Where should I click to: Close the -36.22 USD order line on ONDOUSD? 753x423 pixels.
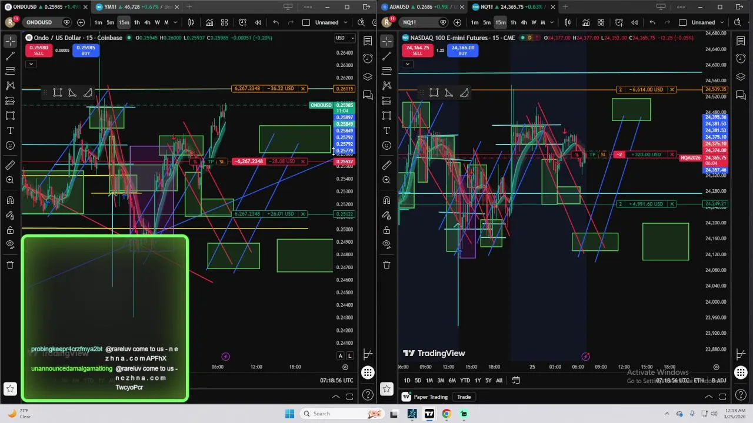click(303, 89)
